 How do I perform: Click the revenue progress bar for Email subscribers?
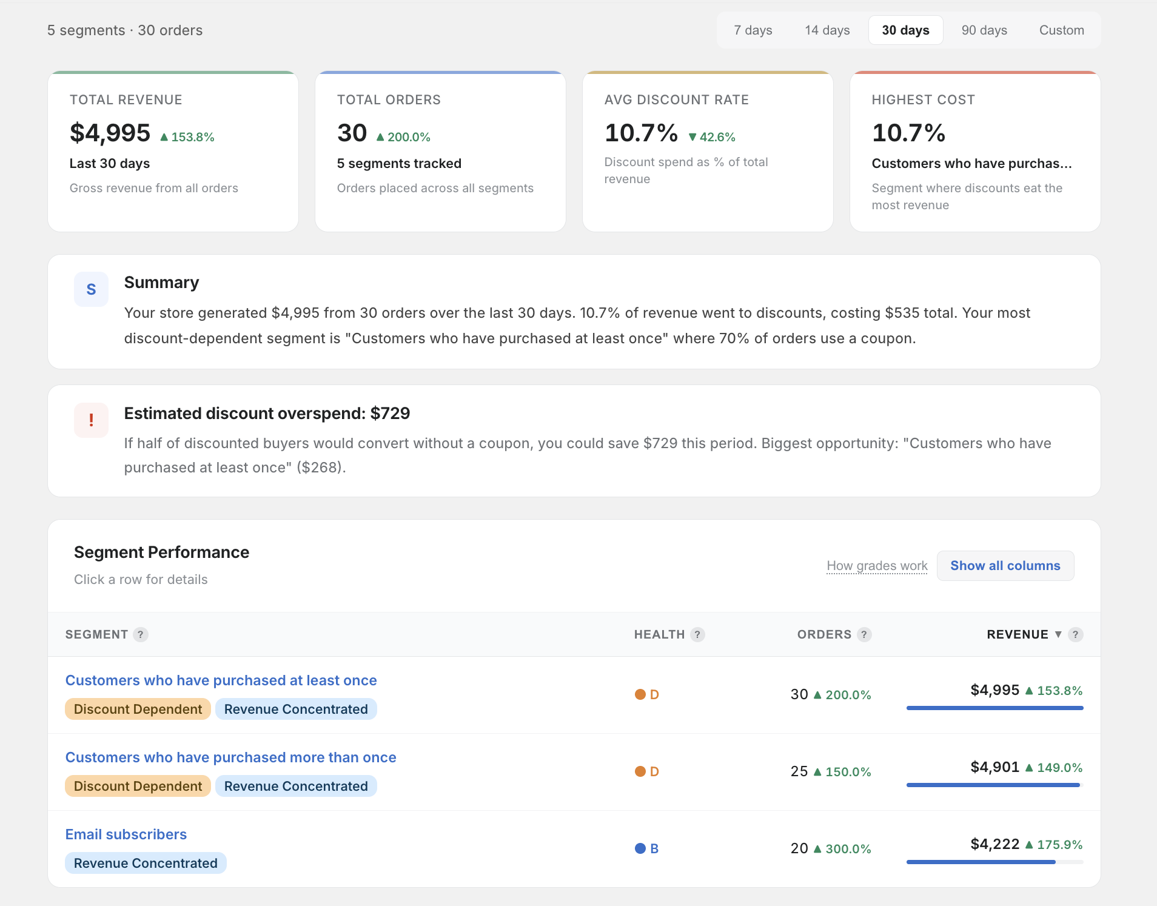(x=994, y=862)
